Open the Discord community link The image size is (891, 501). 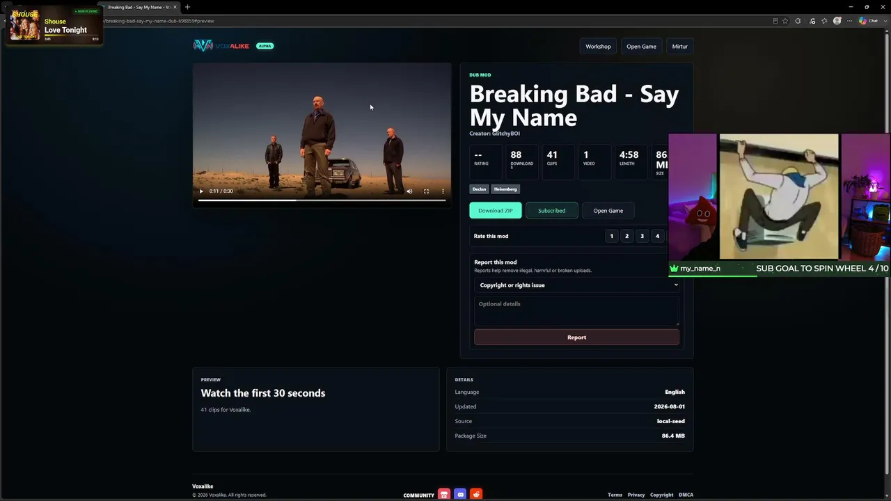(460, 495)
